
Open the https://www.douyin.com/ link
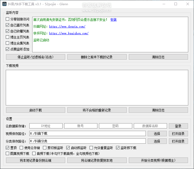coord(67,26)
